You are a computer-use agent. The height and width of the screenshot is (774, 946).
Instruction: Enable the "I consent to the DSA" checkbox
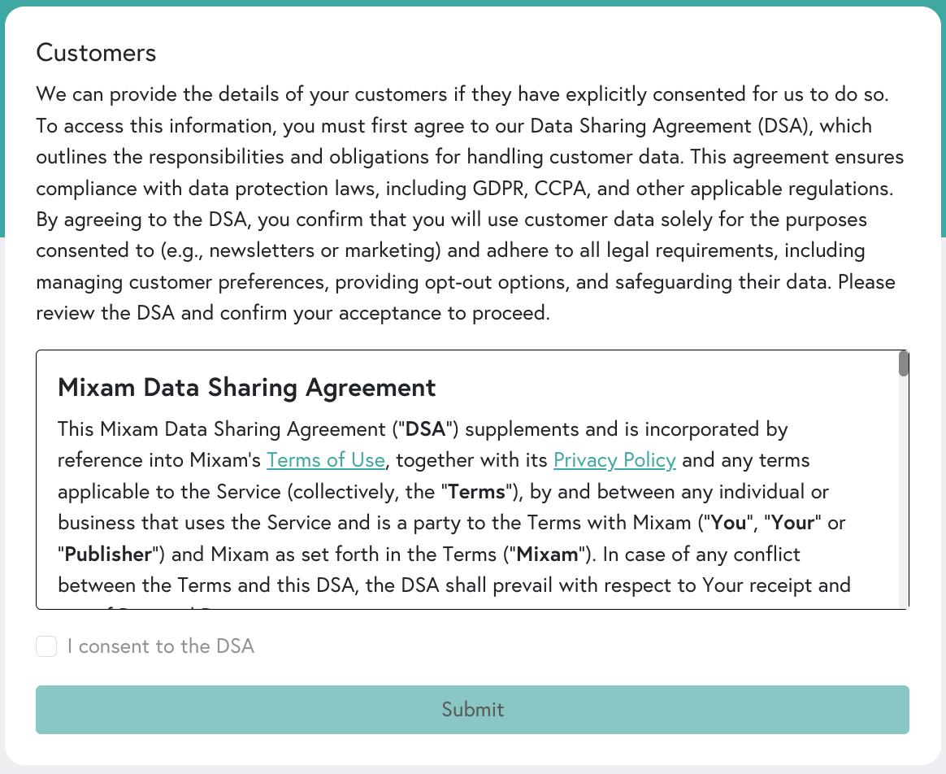[46, 646]
